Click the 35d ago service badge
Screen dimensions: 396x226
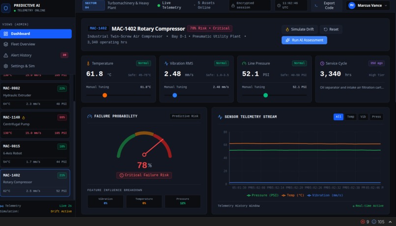tap(376, 63)
